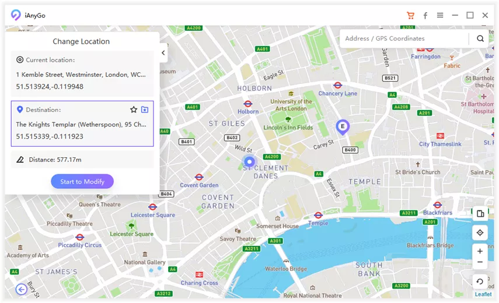Click the Lincoln's Inn Fields label

click(x=288, y=128)
